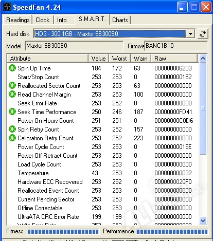Click raw value 00000000FD41

click(x=173, y=112)
